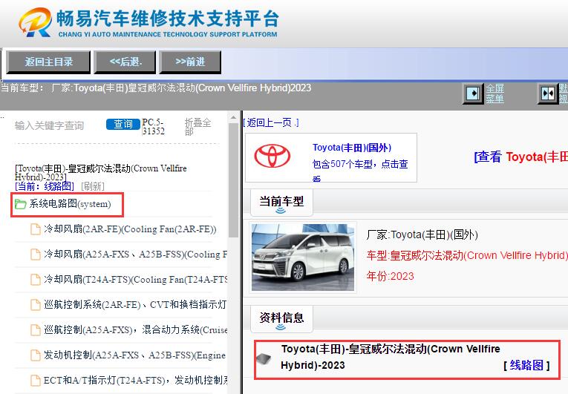Click the default view split icon

[548, 93]
